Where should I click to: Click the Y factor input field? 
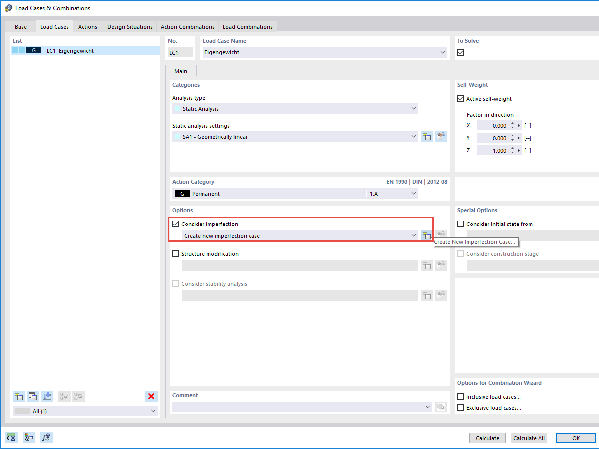[x=492, y=138]
